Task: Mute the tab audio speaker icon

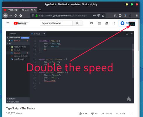Action: click(32, 10)
